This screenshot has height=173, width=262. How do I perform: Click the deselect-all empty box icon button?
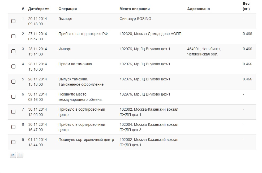pyautogui.click(x=20, y=155)
